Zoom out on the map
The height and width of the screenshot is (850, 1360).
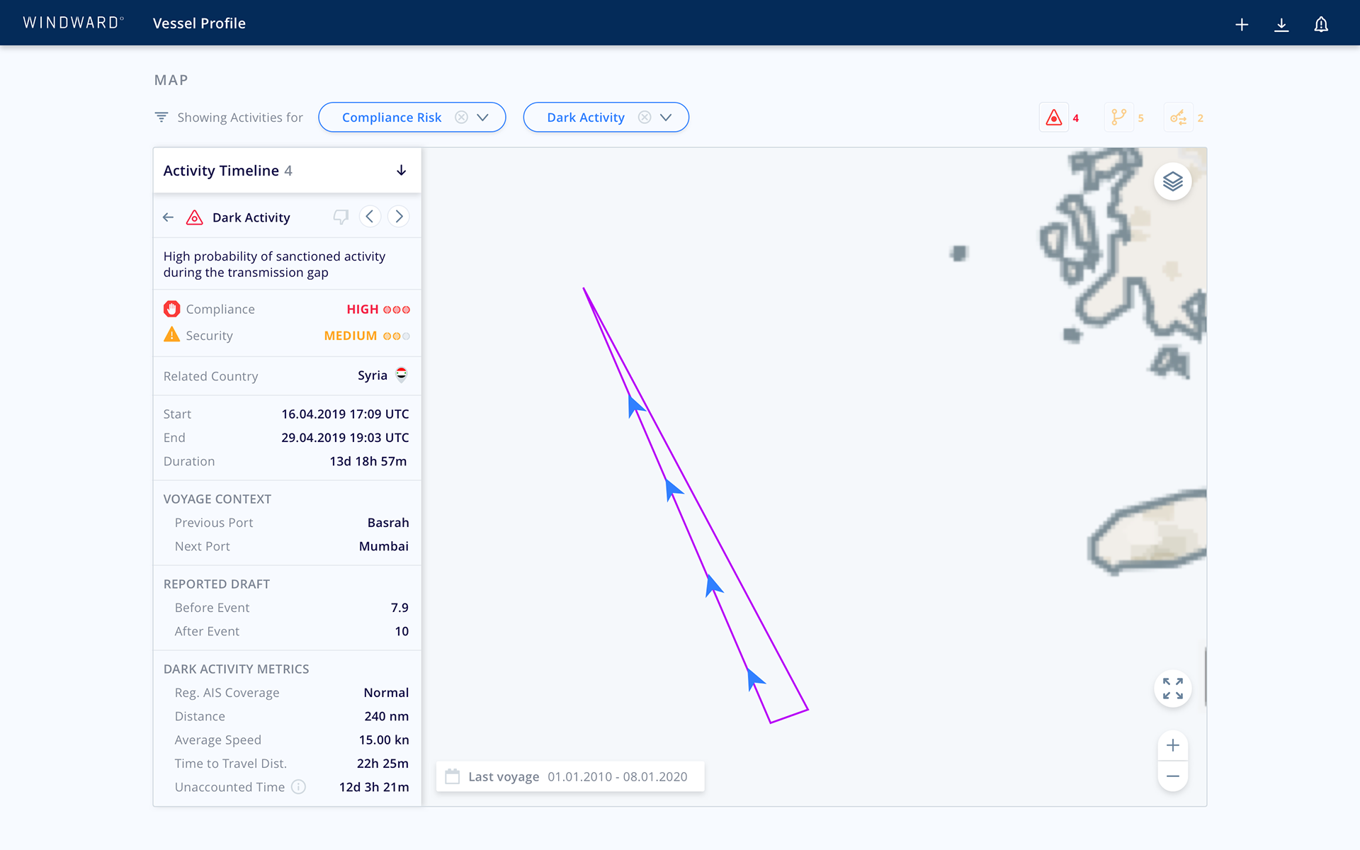[x=1172, y=776]
